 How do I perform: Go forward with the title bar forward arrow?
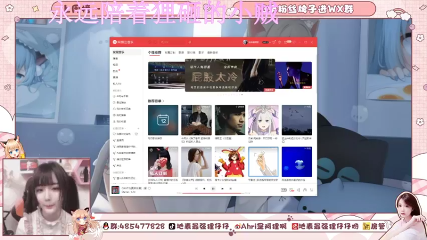coord(155,42)
